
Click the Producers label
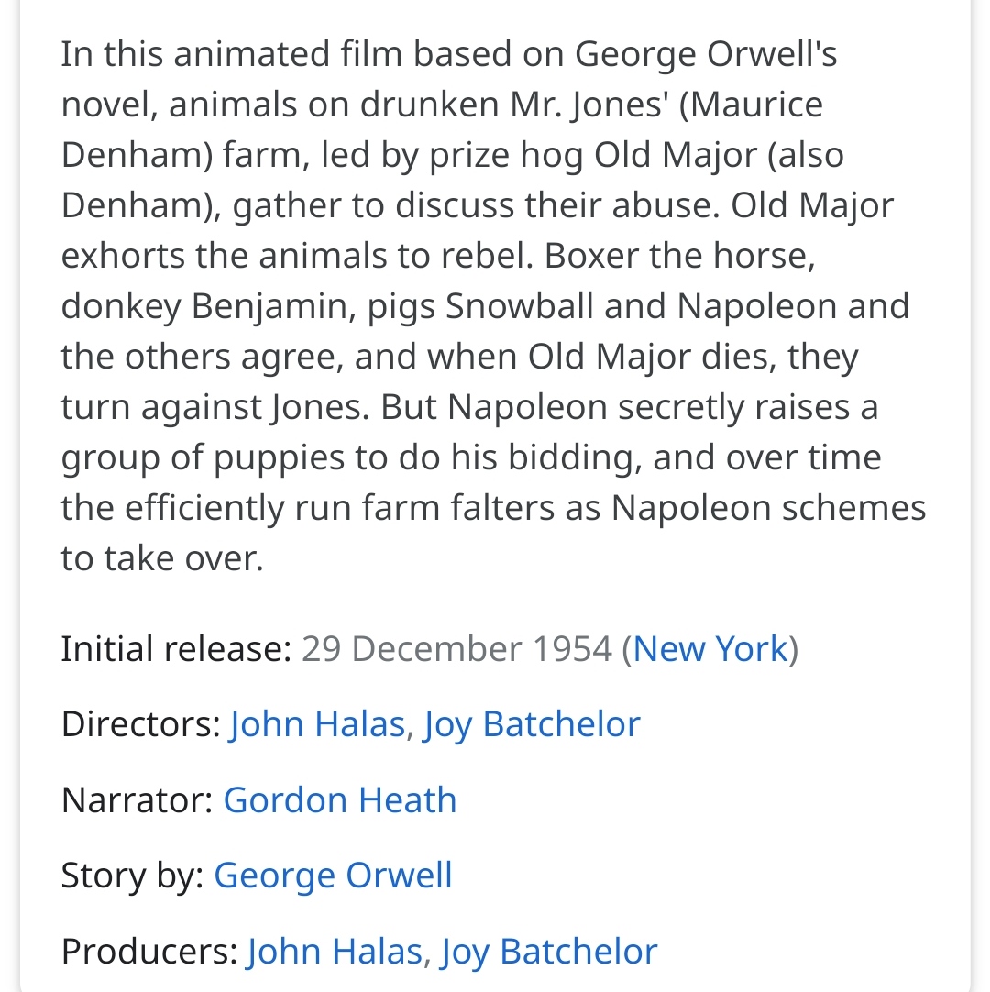tap(149, 951)
